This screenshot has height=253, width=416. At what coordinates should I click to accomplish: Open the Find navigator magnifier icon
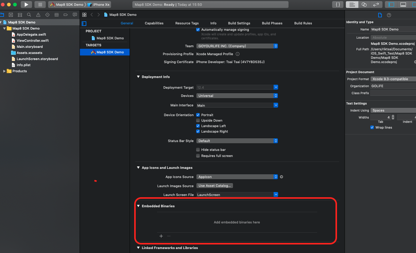[x=29, y=15]
